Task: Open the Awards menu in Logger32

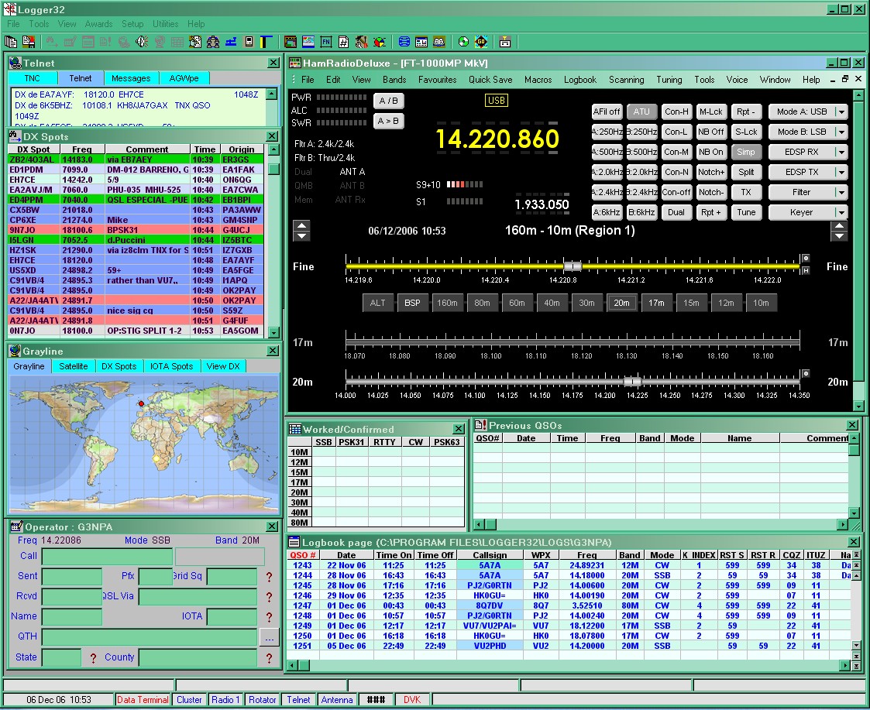Action: pyautogui.click(x=98, y=24)
